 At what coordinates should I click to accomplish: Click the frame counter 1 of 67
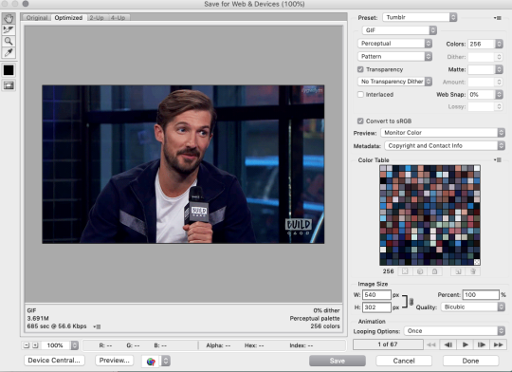388,344
